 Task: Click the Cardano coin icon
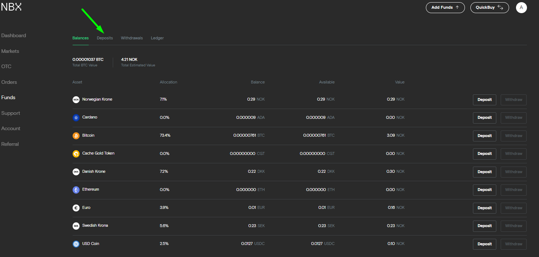tap(76, 118)
